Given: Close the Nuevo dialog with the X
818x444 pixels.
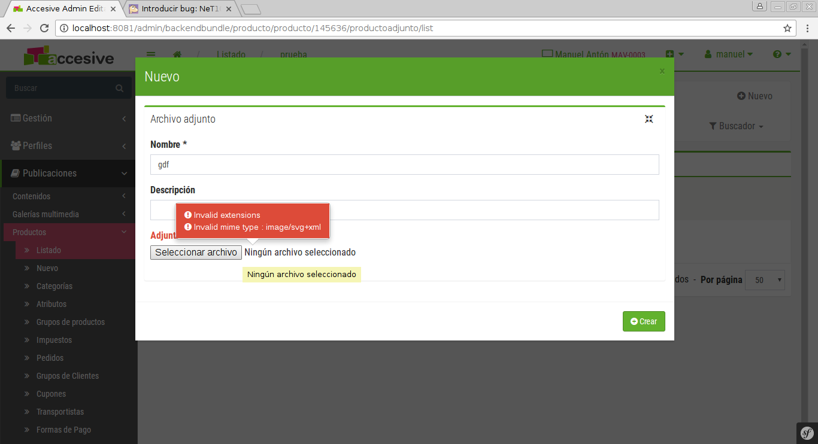Looking at the screenshot, I should tap(662, 71).
